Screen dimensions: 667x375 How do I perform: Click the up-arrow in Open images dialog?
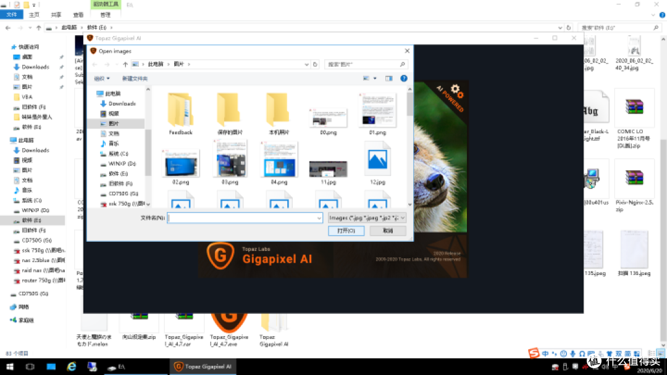point(125,65)
